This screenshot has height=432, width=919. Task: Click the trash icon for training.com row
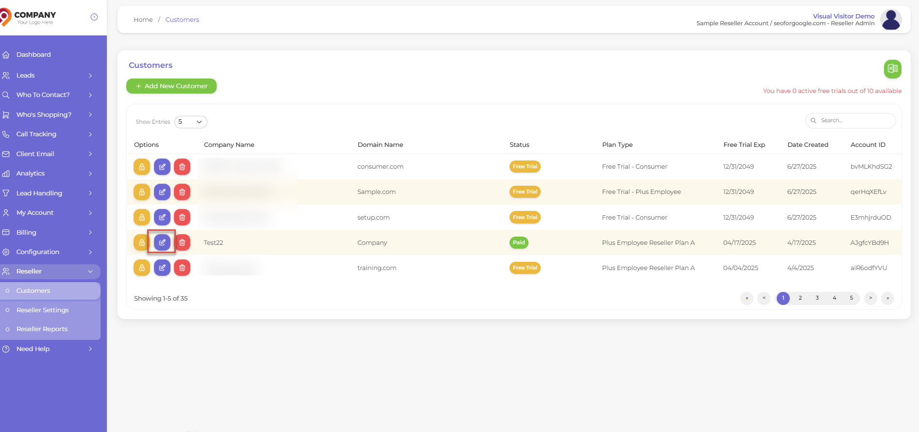[182, 268]
